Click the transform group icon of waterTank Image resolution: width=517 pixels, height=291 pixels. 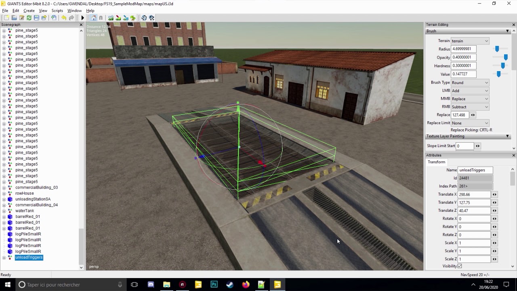click(x=10, y=211)
